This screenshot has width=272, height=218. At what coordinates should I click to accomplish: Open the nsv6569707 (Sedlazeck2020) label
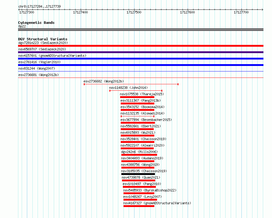point(42,49)
